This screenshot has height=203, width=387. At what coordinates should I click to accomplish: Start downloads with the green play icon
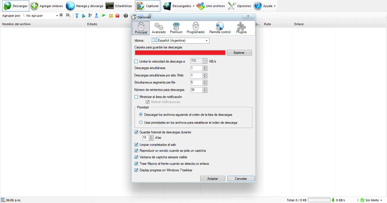(x=104, y=16)
